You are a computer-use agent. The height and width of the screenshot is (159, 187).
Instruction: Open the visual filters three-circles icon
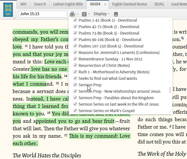click(x=72, y=14)
